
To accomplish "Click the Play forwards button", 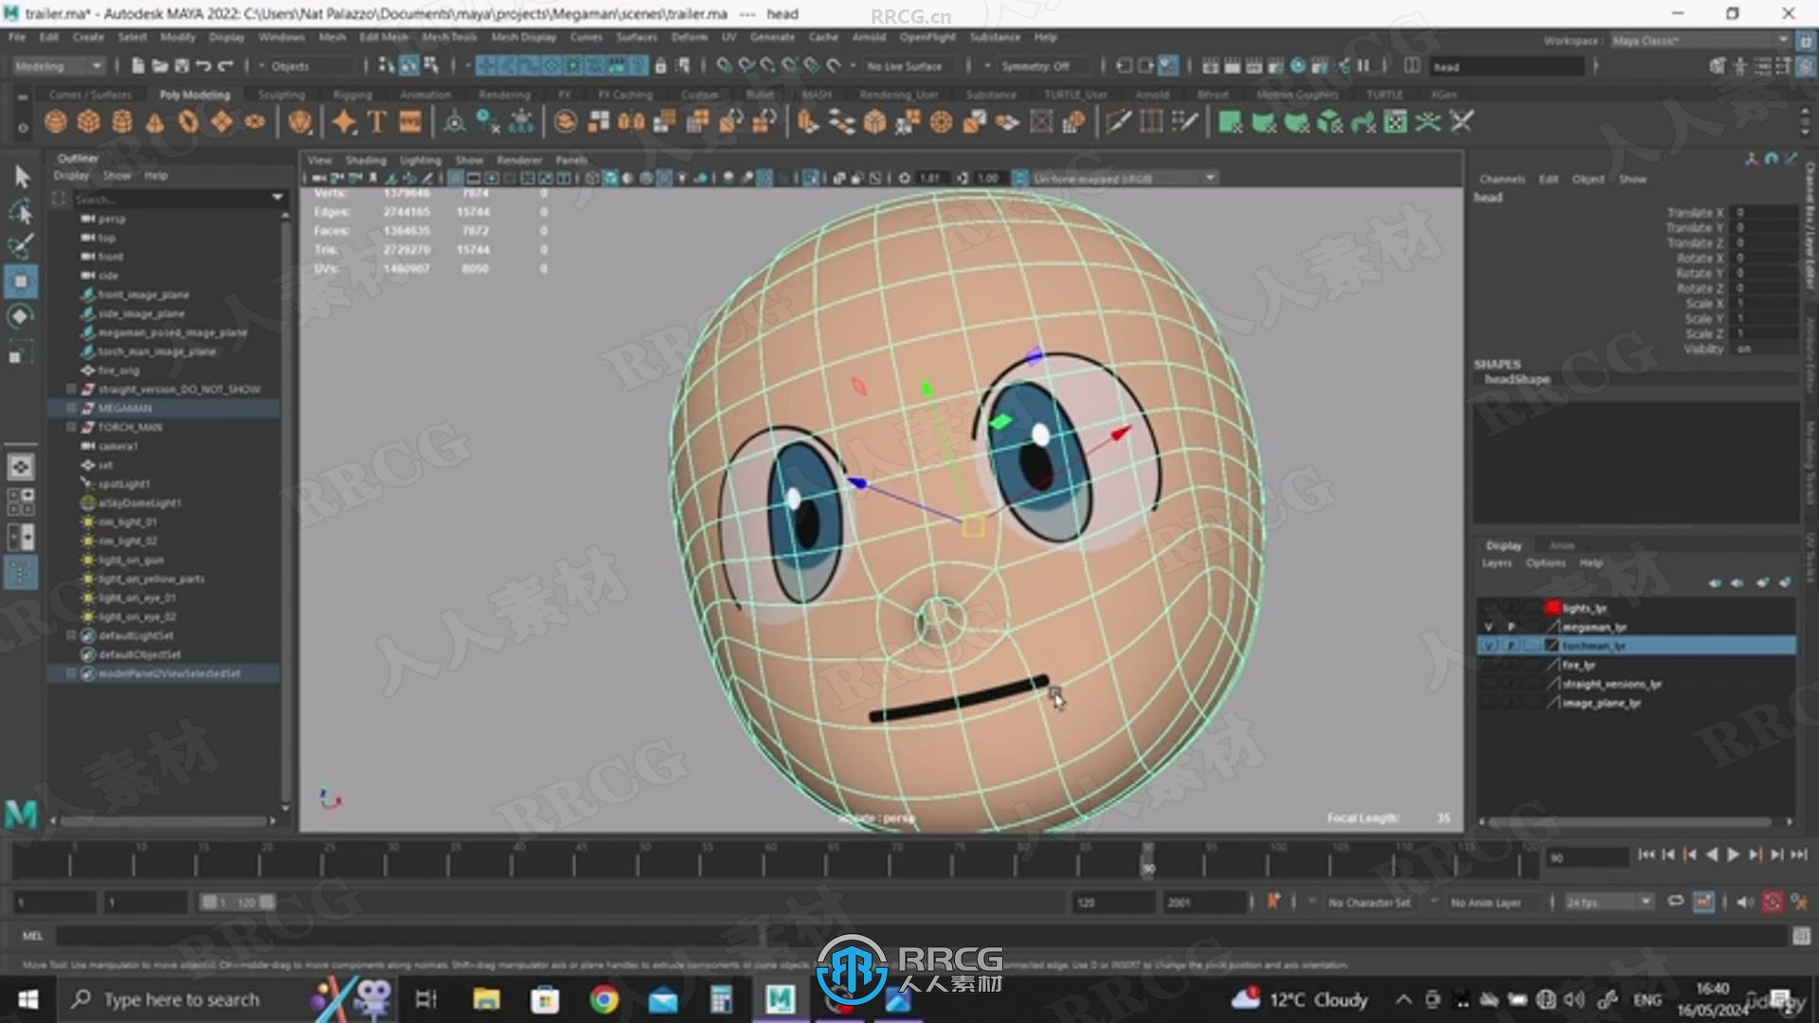I will [1733, 854].
